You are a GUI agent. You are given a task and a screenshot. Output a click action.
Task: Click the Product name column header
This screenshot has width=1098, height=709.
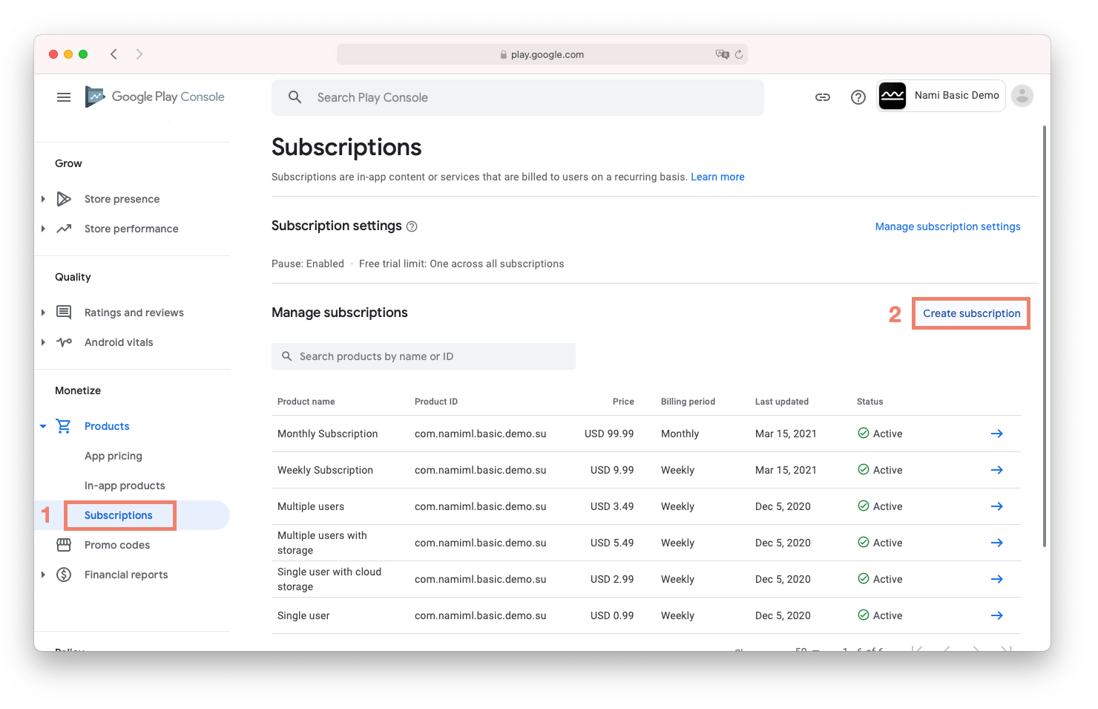[x=306, y=402]
